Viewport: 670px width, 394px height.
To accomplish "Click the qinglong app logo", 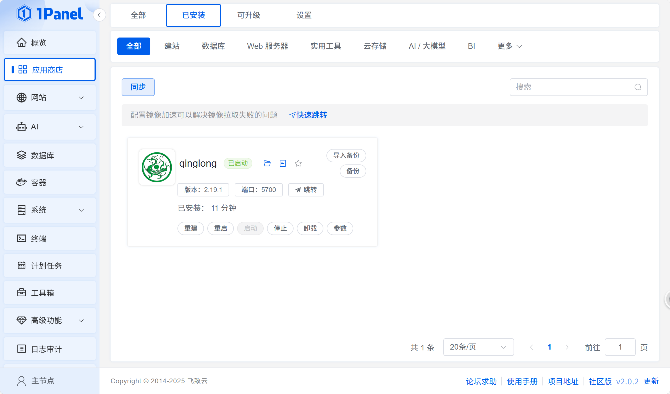I will (157, 167).
